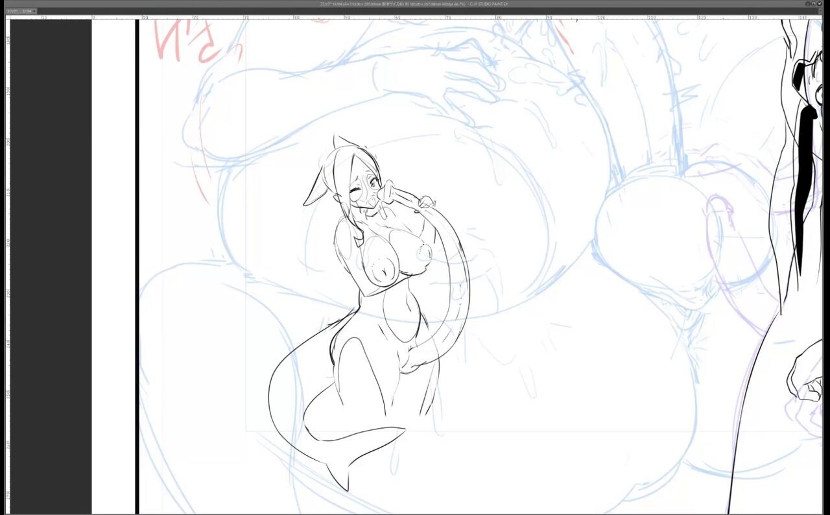The height and width of the screenshot is (515, 830).
Task: Minimize the Clip Studio Paint window
Action: [x=808, y=4]
